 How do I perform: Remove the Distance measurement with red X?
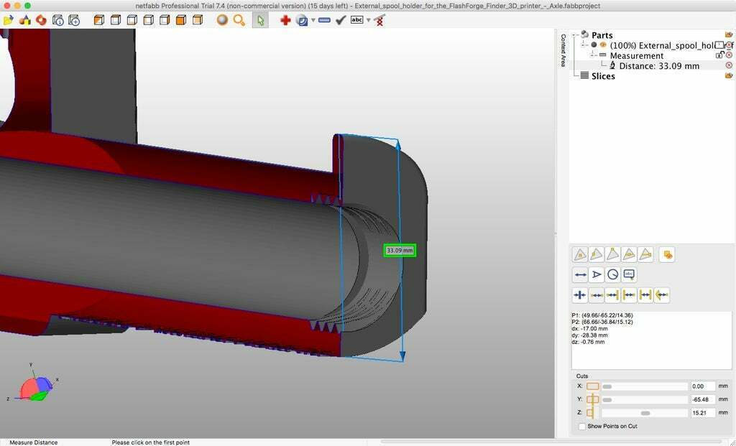(x=729, y=65)
